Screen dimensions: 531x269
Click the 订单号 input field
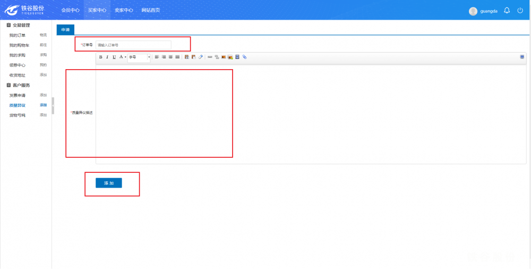(x=133, y=45)
